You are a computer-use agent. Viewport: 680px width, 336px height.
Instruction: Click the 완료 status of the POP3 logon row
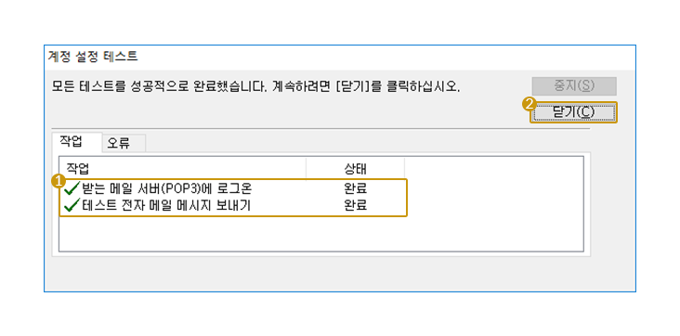[356, 189]
